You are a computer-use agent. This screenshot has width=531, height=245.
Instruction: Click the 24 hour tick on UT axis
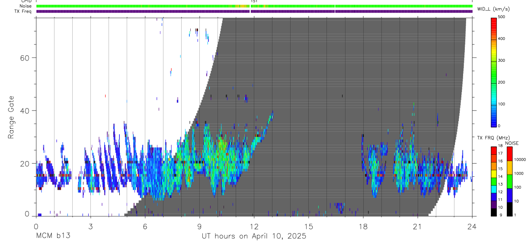[x=472, y=226]
